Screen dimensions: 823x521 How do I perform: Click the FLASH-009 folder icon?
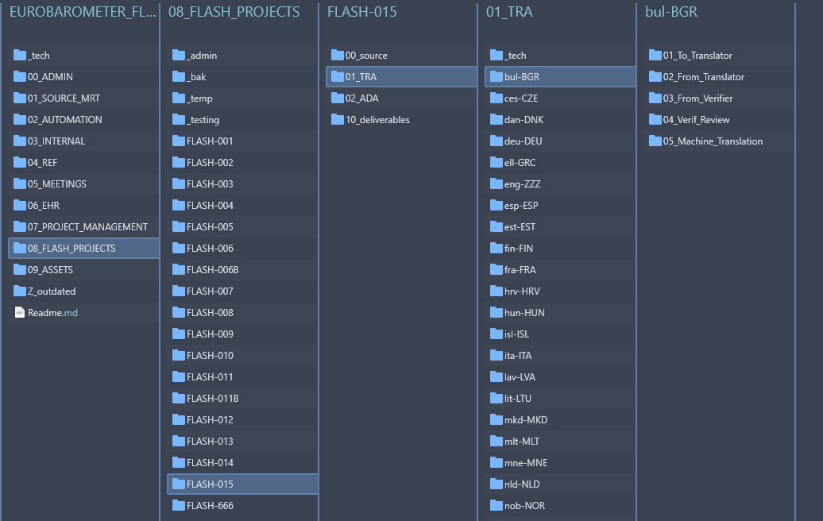pyautogui.click(x=179, y=334)
